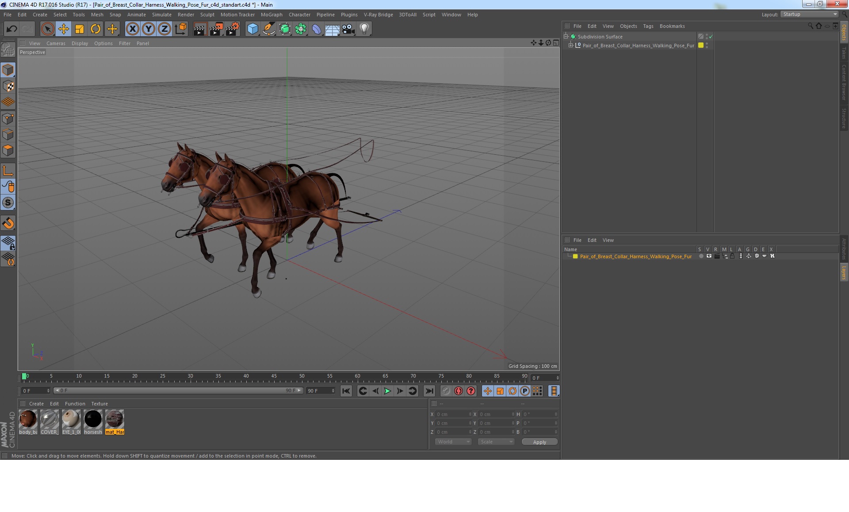Open the Simulate menu
The height and width of the screenshot is (512, 849).
tap(161, 15)
